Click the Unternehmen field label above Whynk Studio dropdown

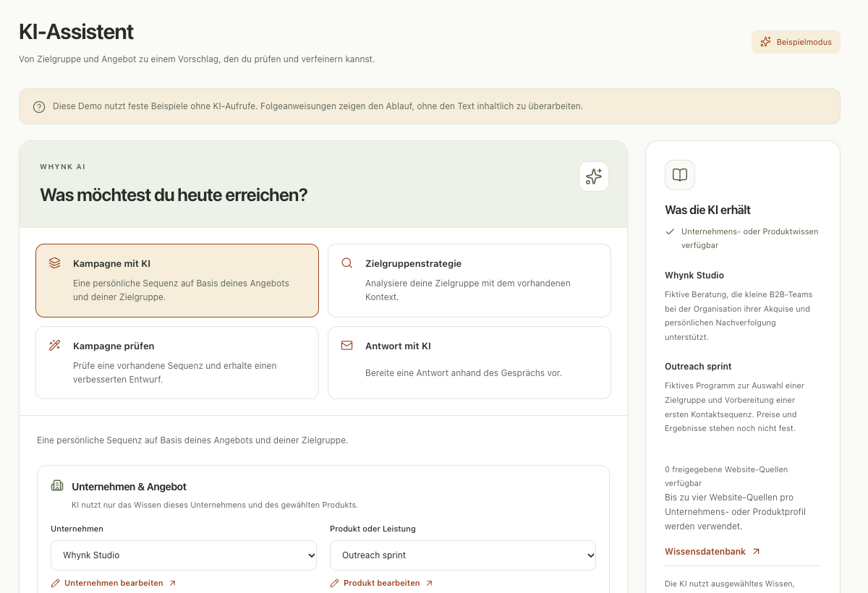(77, 529)
